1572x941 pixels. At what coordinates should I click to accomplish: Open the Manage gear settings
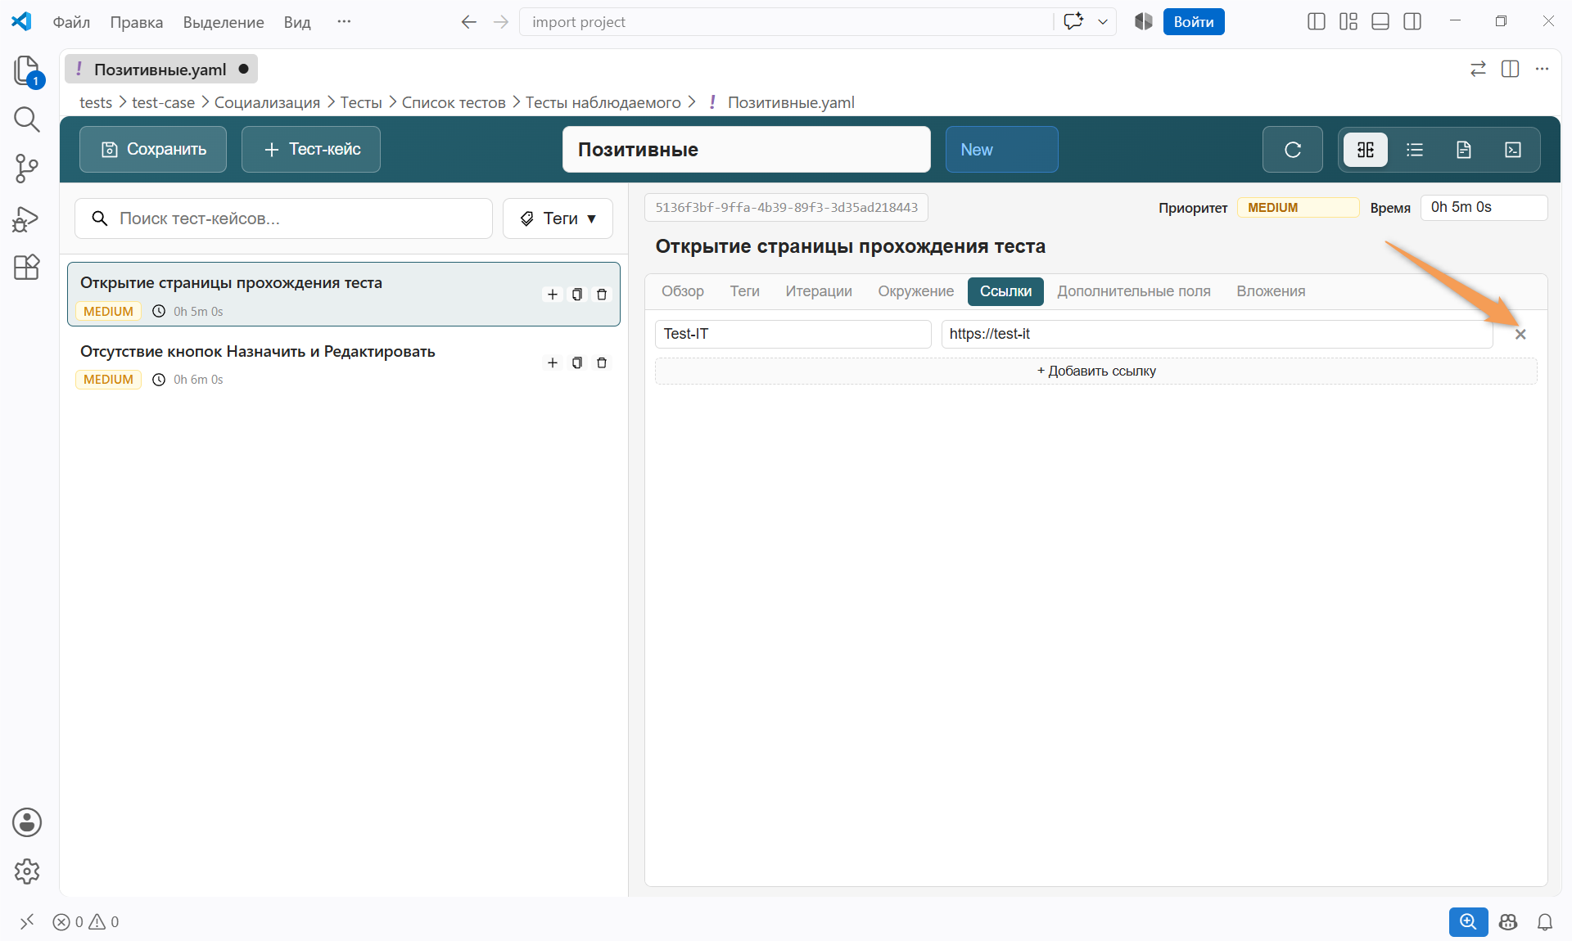(x=27, y=871)
